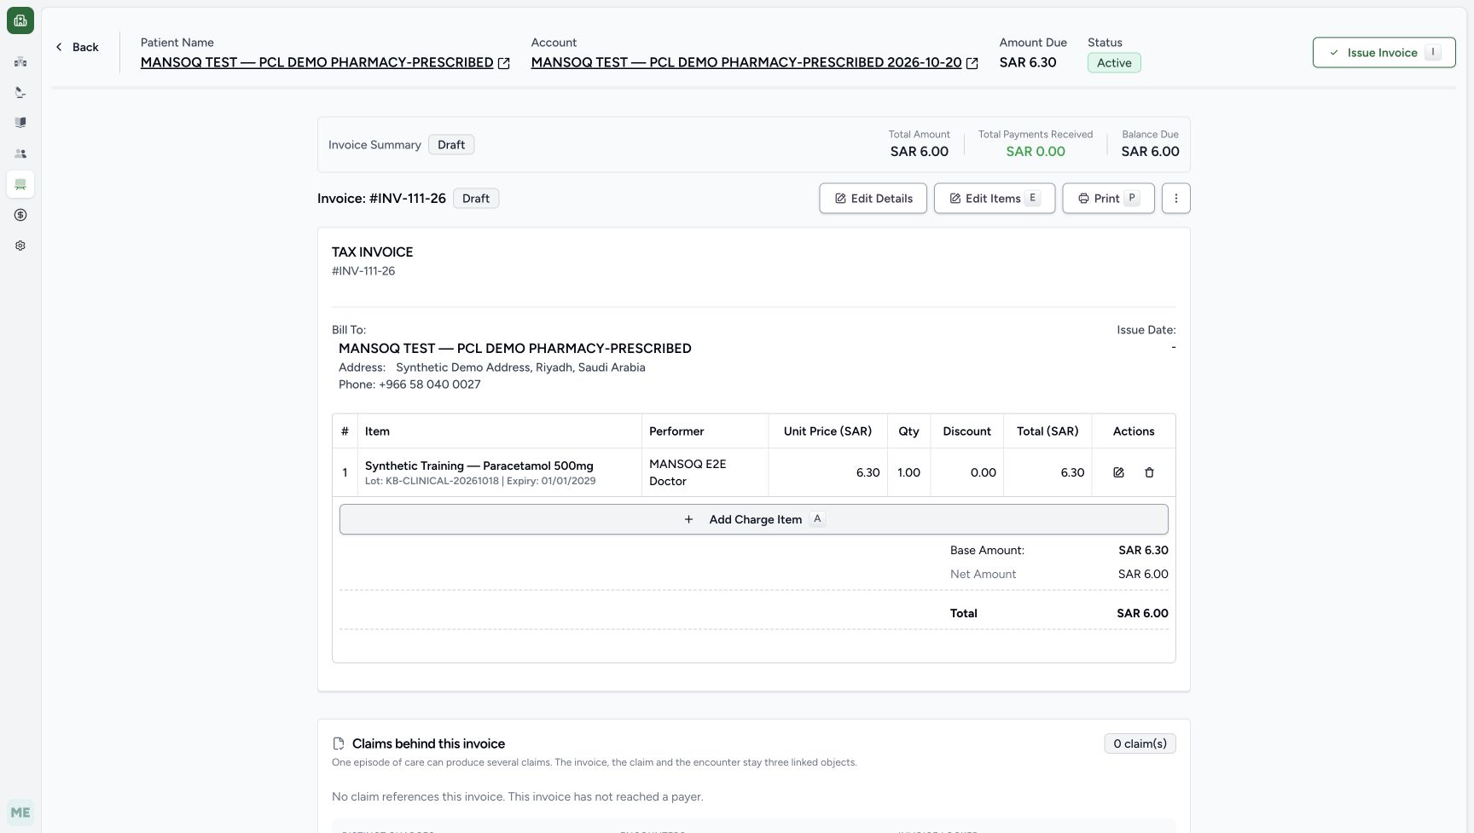Open the account link dated 2026-10-20

pos(746,62)
